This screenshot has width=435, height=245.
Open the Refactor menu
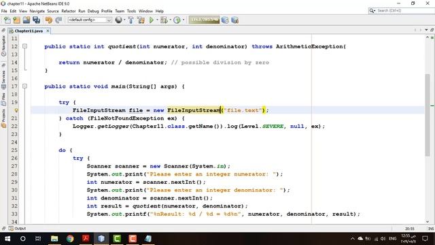click(69, 11)
